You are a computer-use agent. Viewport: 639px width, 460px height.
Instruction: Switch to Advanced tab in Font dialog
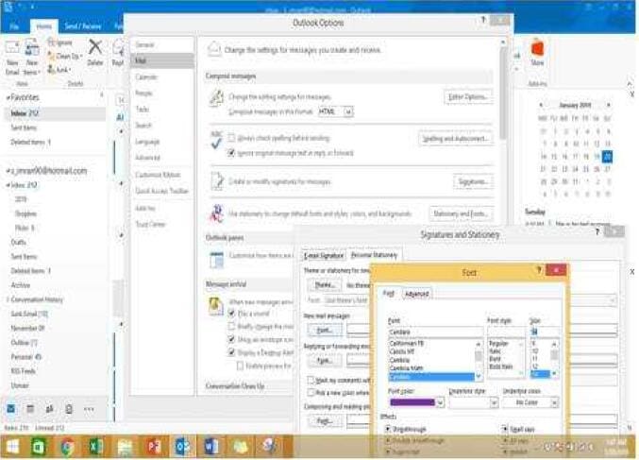416,294
